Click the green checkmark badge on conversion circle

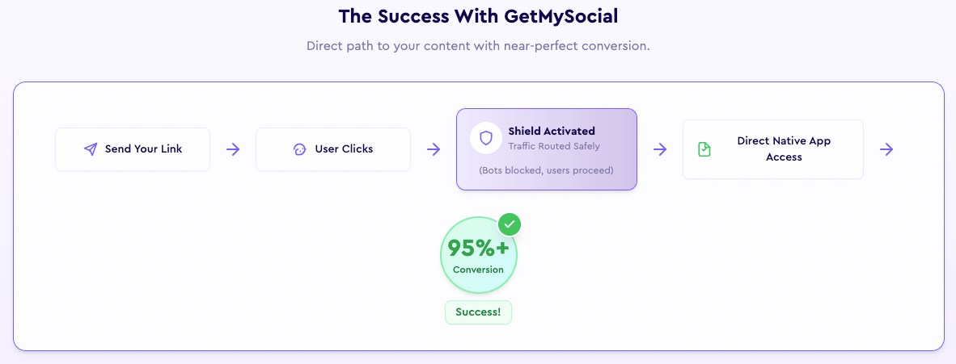coord(510,224)
